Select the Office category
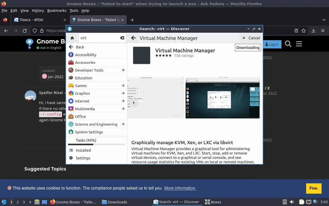The height and width of the screenshot is (206, 329). 97,116
